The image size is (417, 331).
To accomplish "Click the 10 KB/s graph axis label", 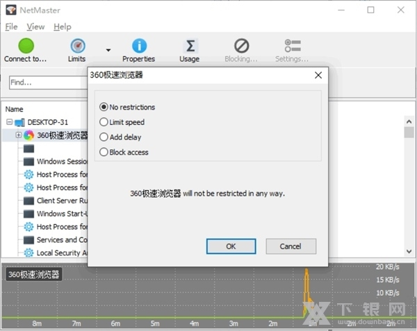I will 388,293.
